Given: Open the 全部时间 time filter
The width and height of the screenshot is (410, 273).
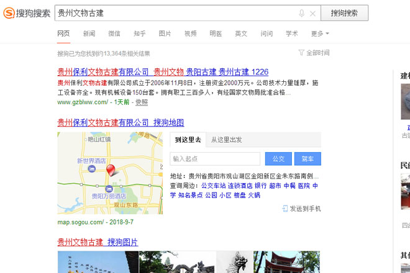Looking at the screenshot, I should coord(314,53).
